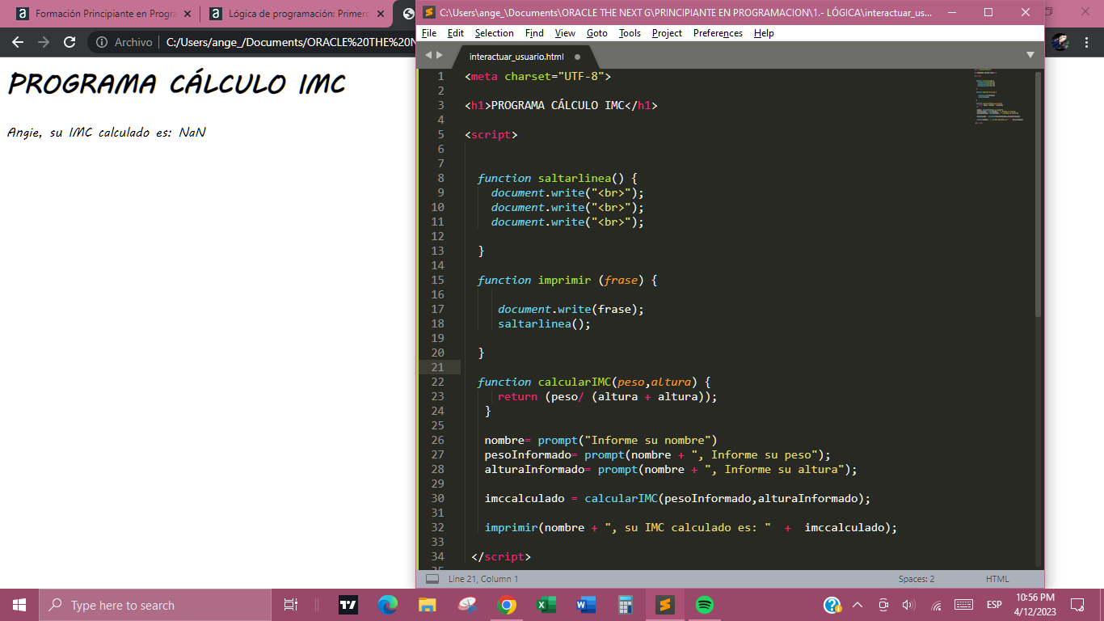Image resolution: width=1104 pixels, height=621 pixels.
Task: Open Excel from taskbar
Action: coord(546,605)
